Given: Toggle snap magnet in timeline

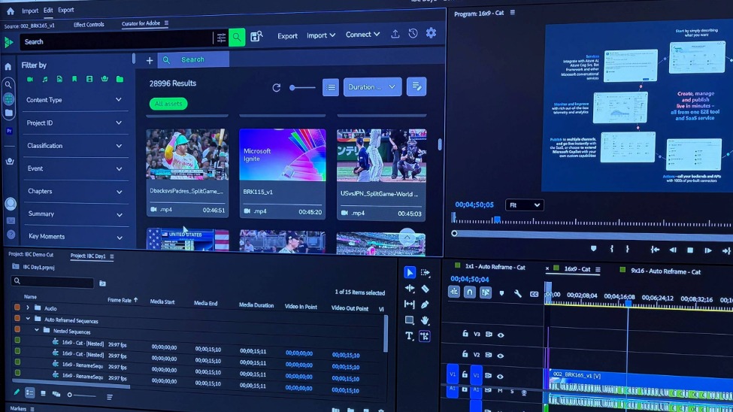Looking at the screenshot, I should tap(469, 292).
